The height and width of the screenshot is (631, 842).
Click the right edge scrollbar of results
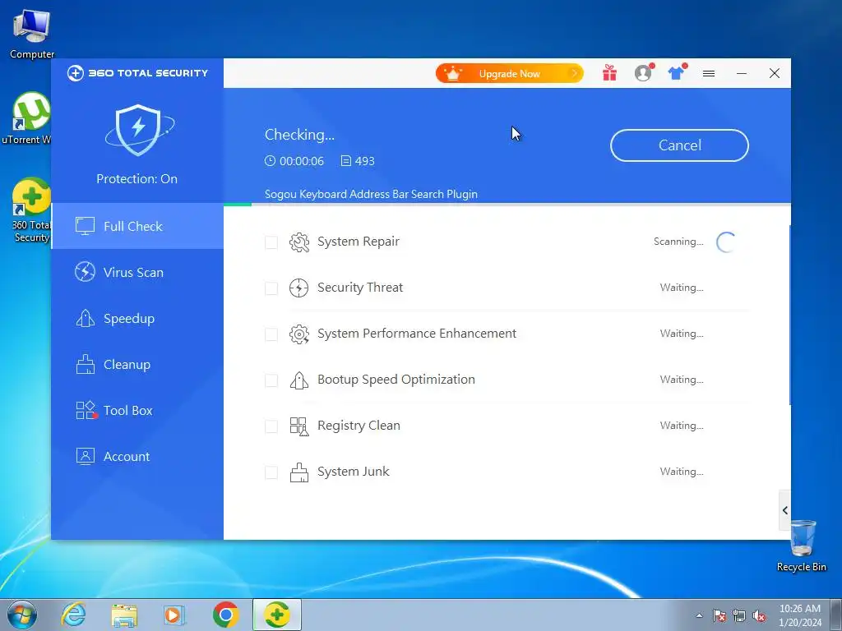pos(790,315)
